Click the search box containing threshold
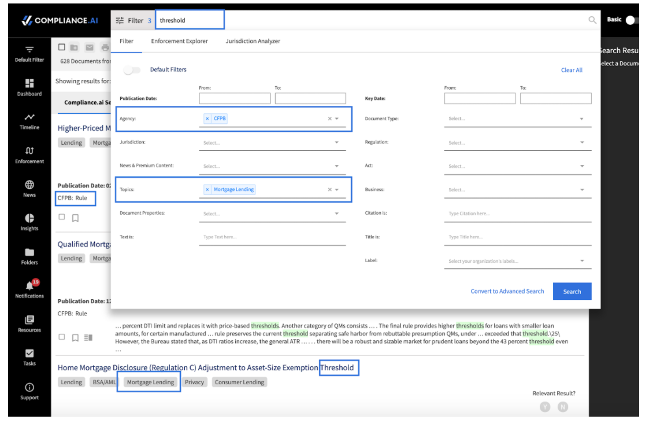This screenshot has height=423, width=649. coord(190,20)
